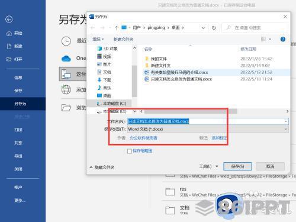Open 信息 in the Word sidebar
The image size is (296, 222).
18,78
